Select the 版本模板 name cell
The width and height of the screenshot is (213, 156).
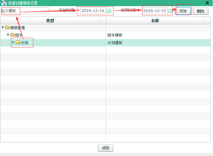pos(158,35)
